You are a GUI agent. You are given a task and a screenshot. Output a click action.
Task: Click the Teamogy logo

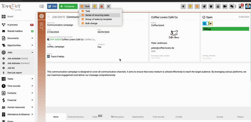(11, 7)
